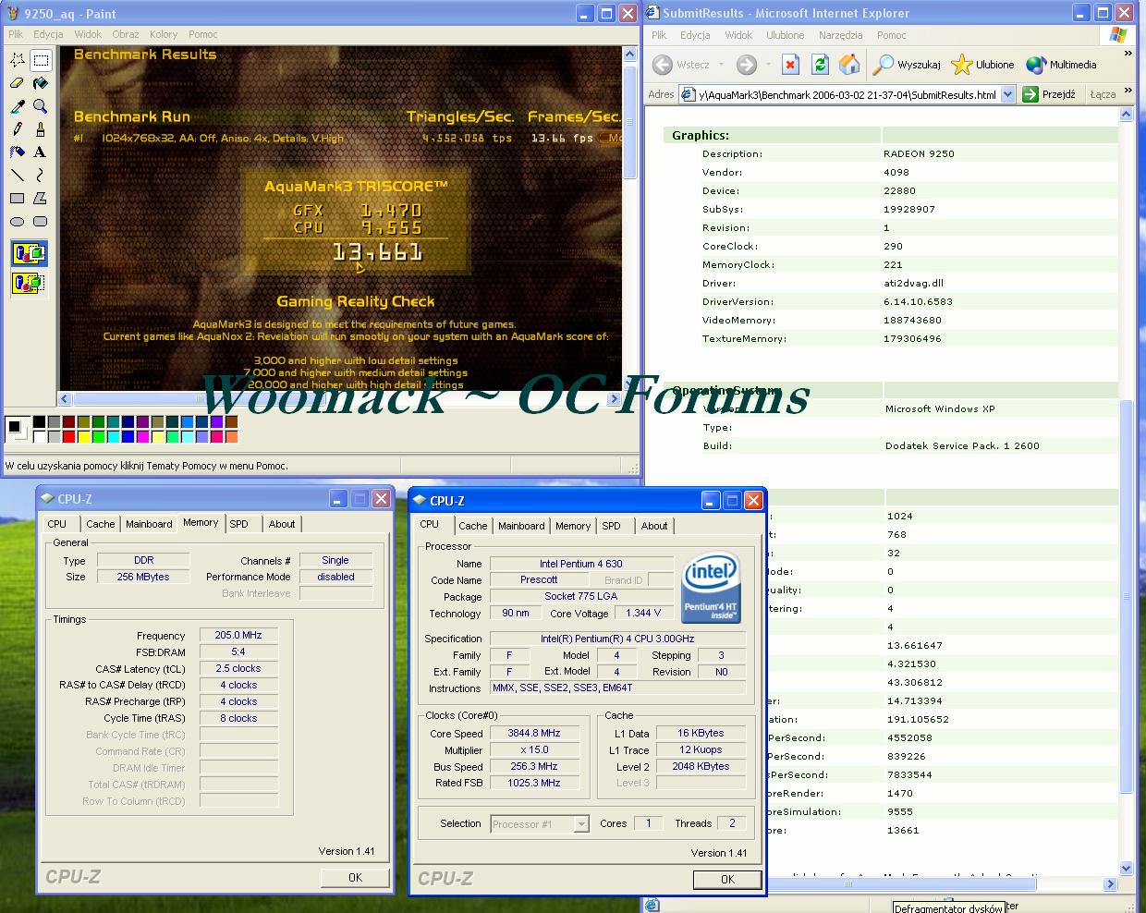
Task: Switch to Mainboard tab in front CPU-Z window
Action: [521, 526]
